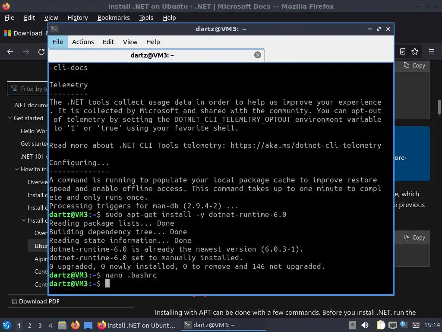
Task: Open Overview under How to install
Action: click(38, 182)
